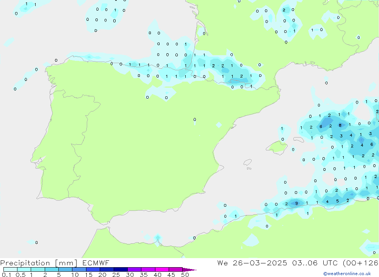Click the '9' precipitation value on map
The width and height of the screenshot is (379, 277).
tap(297, 203)
